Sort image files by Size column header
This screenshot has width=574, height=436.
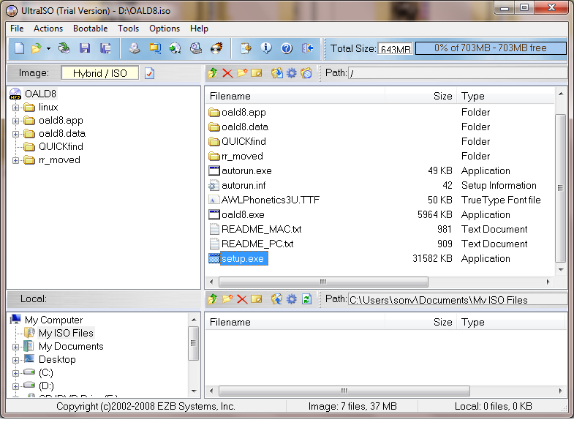coord(420,97)
